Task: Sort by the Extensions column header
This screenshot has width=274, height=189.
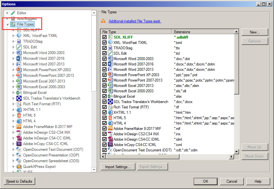Action: [203, 32]
